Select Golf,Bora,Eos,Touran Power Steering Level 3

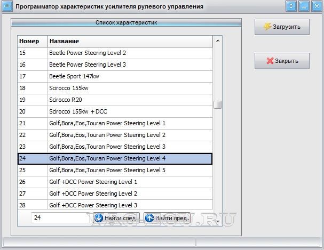coord(115,147)
